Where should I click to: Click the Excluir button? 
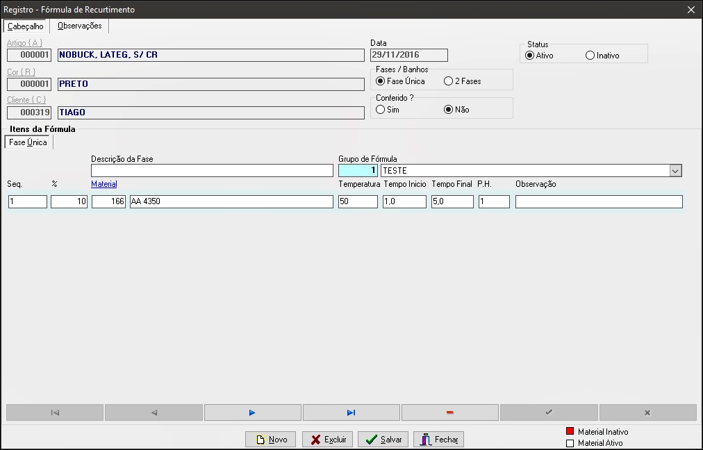[x=327, y=440]
